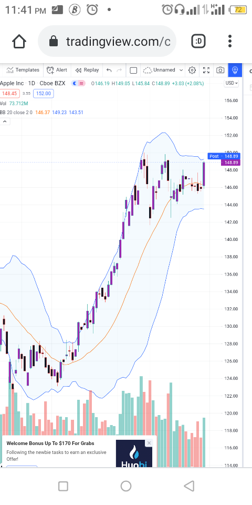The width and height of the screenshot is (252, 505).
Task: Start bar Replay mode
Action: 87,70
